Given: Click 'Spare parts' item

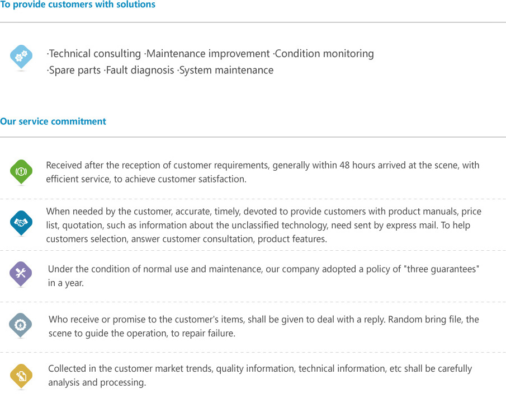Looking at the screenshot, I should 74,70.
